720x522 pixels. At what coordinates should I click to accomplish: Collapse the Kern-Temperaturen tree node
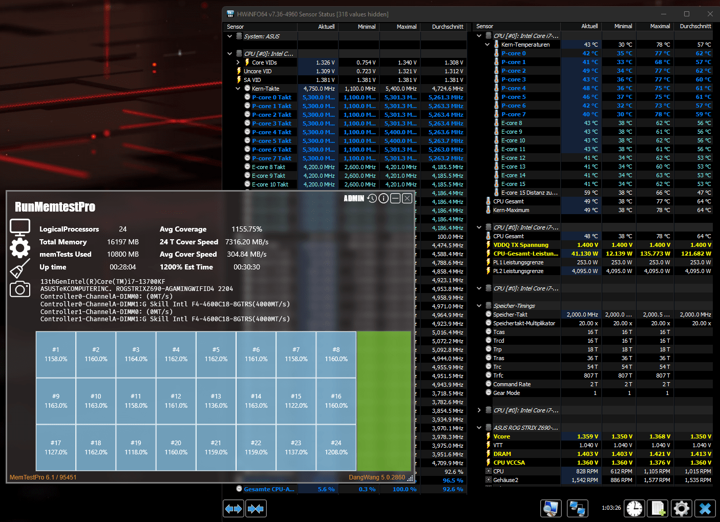pyautogui.click(x=487, y=45)
